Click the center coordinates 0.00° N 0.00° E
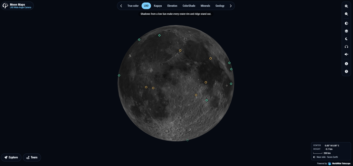This screenshot has width=353, height=166. [x=332, y=146]
